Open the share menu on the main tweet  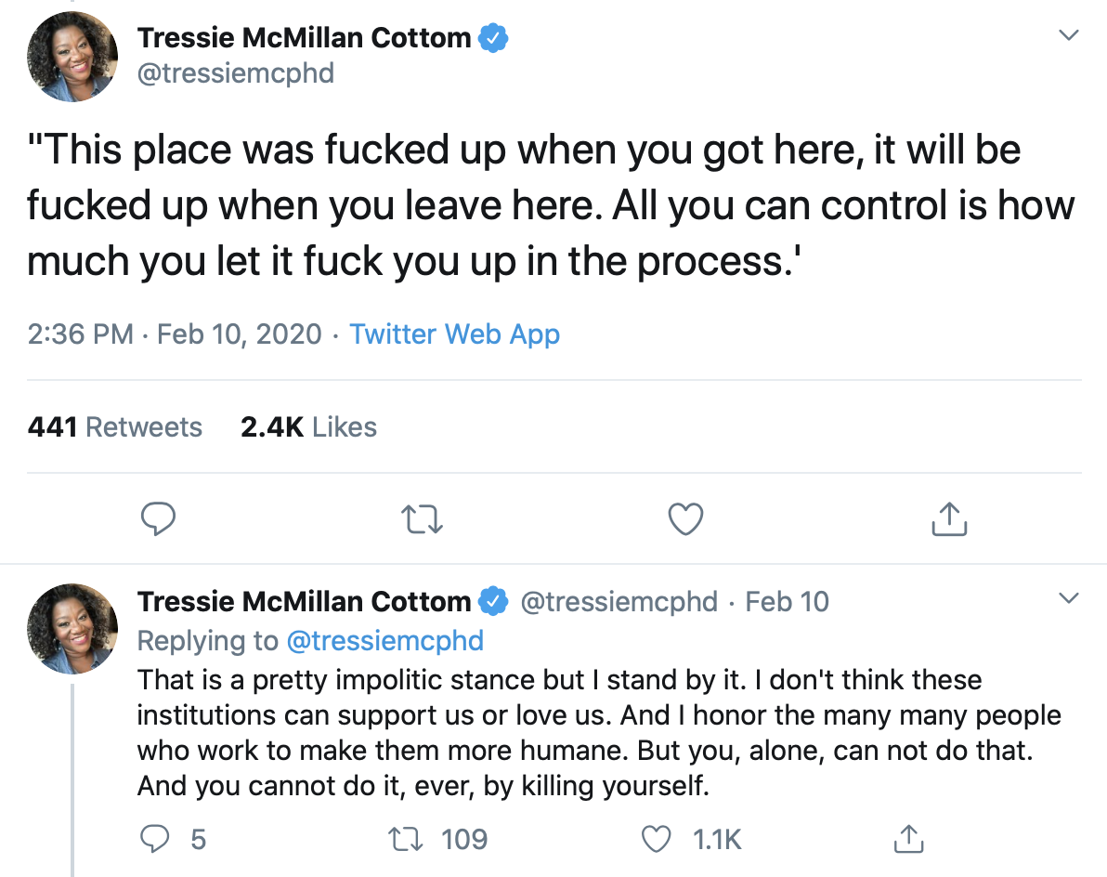[x=948, y=518]
